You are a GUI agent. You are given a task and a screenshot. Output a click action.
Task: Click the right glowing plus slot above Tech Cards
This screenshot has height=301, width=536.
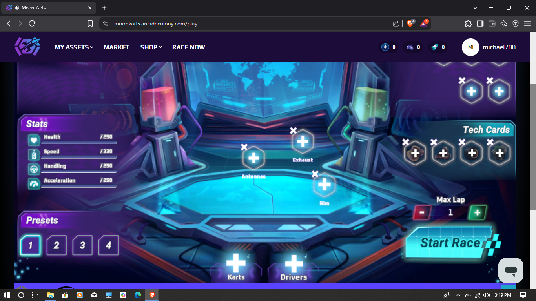point(499,91)
